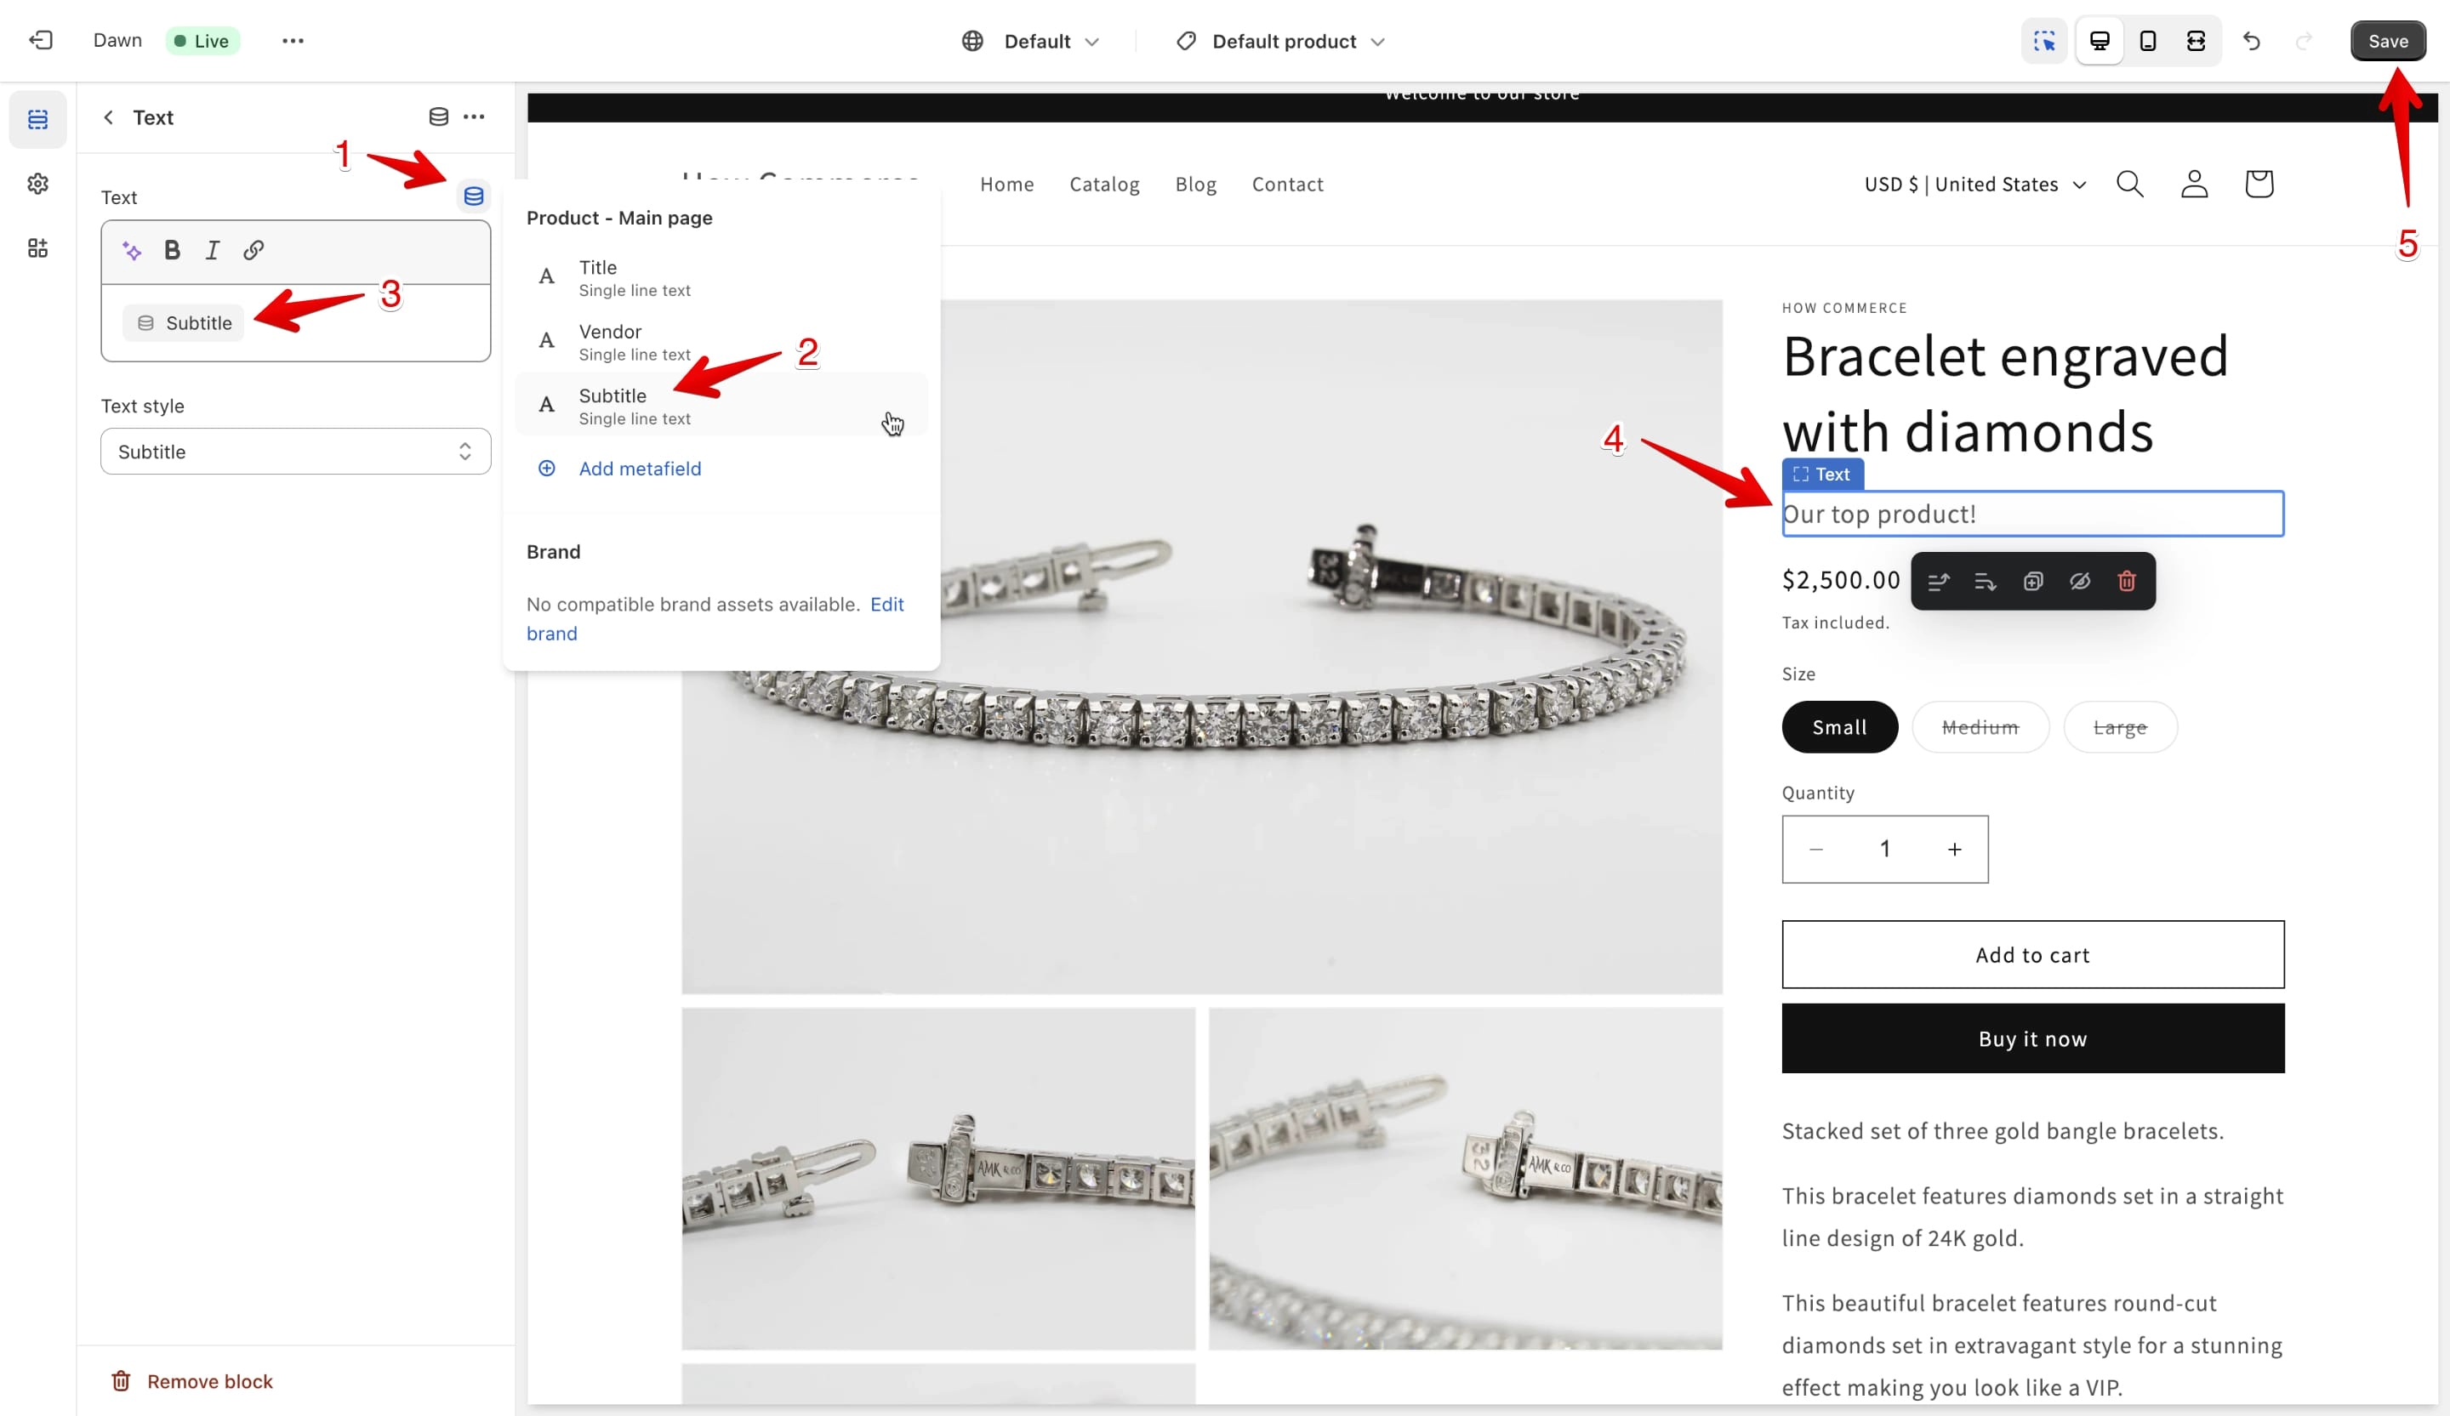Open the Text block more actions menu

coord(474,117)
